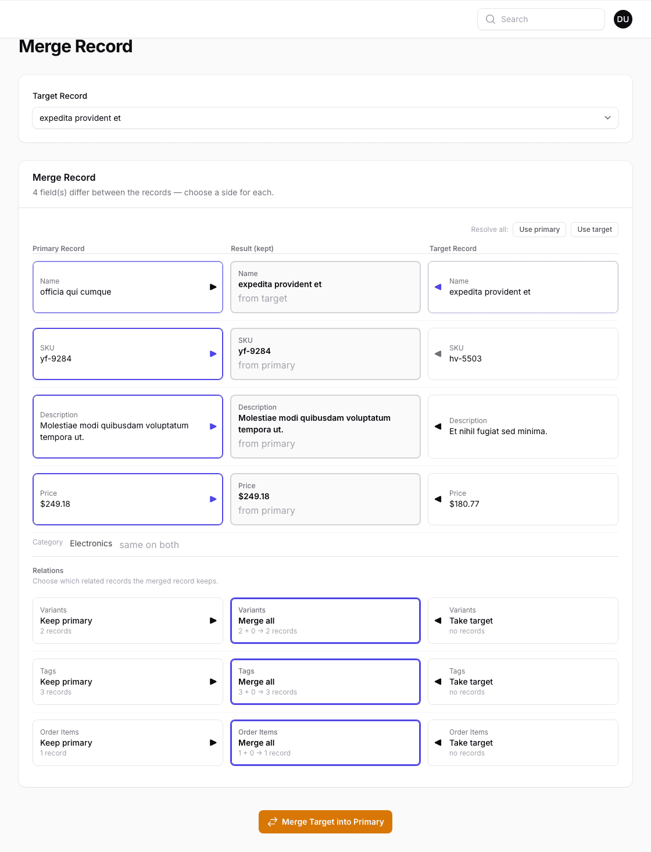Select primary SKU yf-9284

tap(128, 354)
